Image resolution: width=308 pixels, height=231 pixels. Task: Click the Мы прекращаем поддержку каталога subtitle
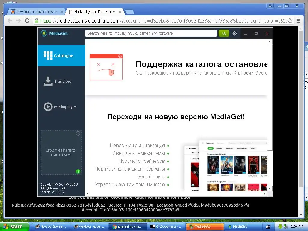pos(202,73)
